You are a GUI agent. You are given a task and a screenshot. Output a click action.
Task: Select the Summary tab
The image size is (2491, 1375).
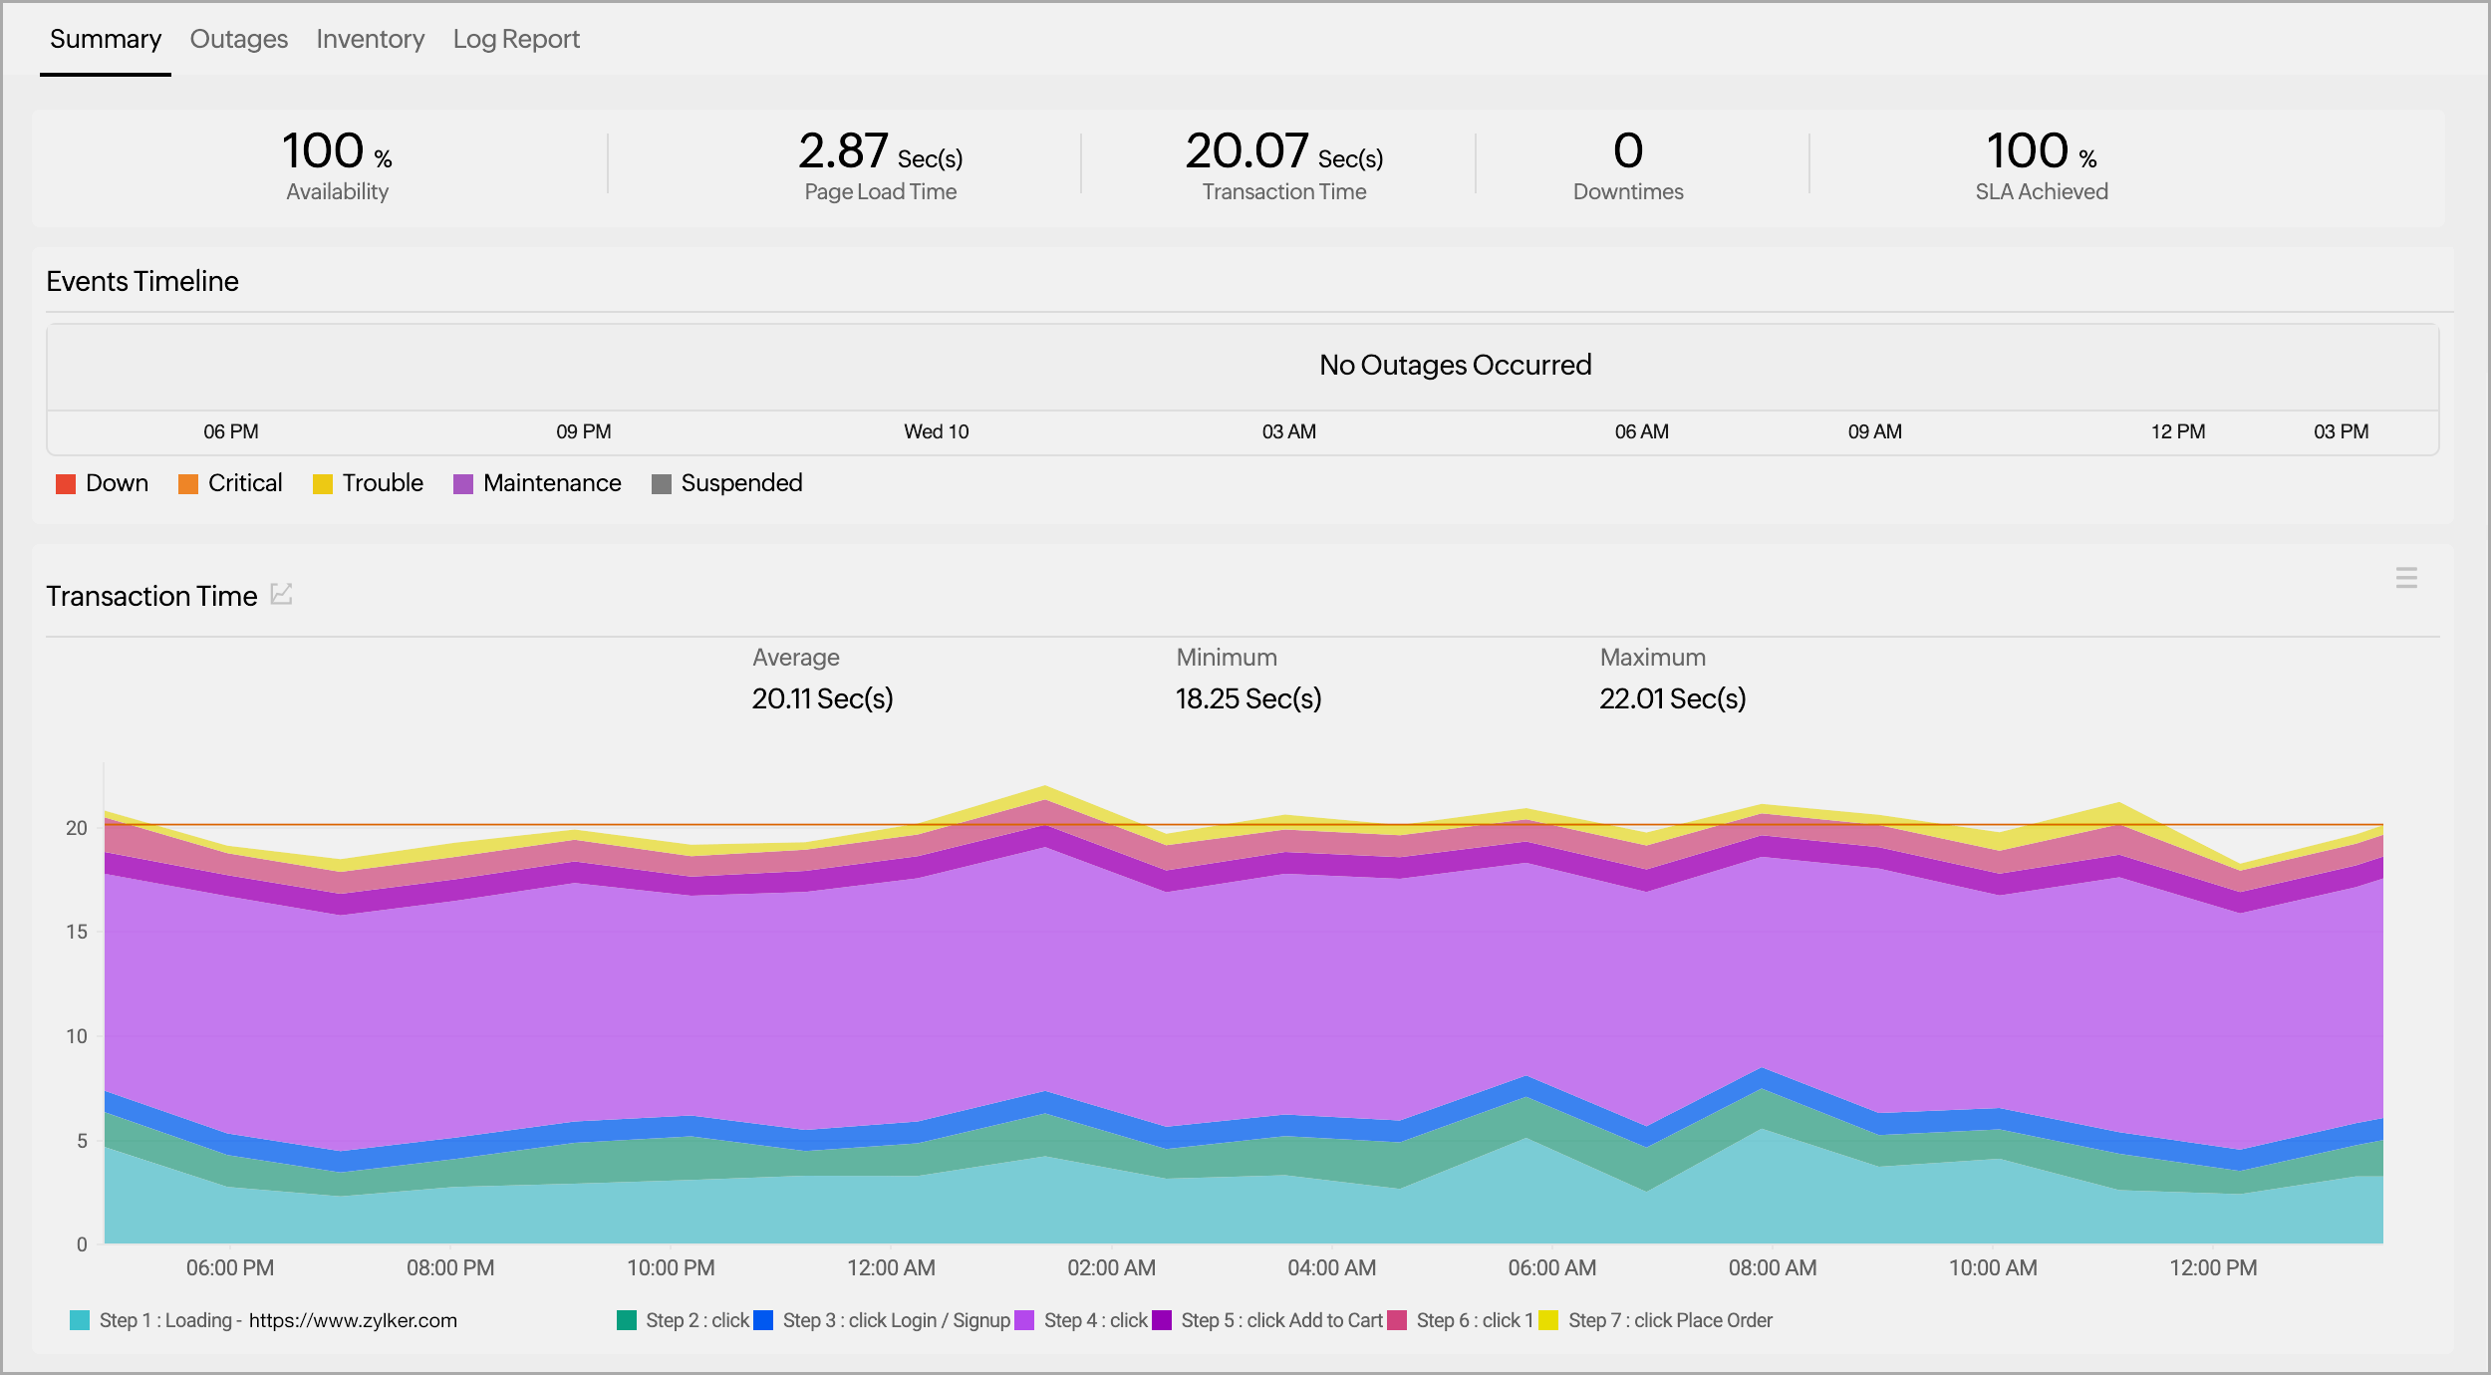(x=106, y=39)
